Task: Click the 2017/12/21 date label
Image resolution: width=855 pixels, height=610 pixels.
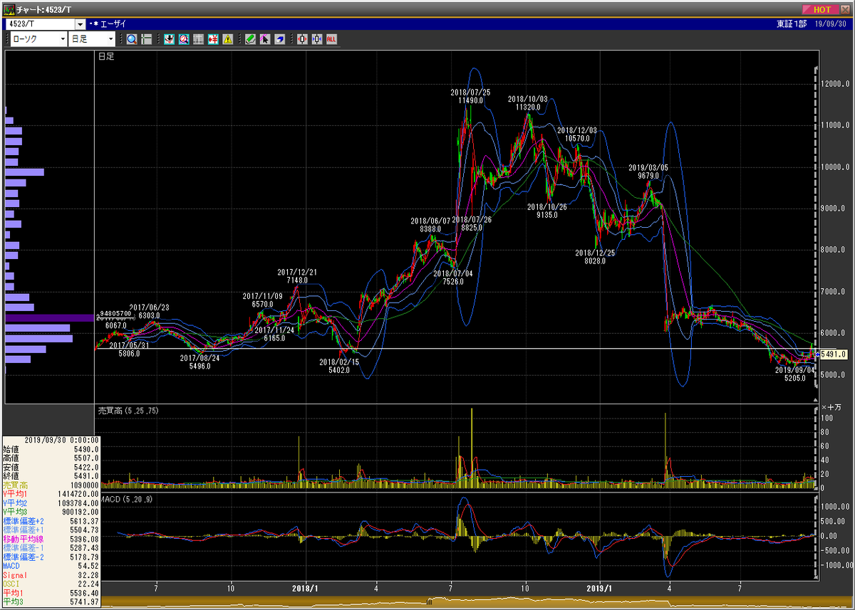Action: [297, 272]
